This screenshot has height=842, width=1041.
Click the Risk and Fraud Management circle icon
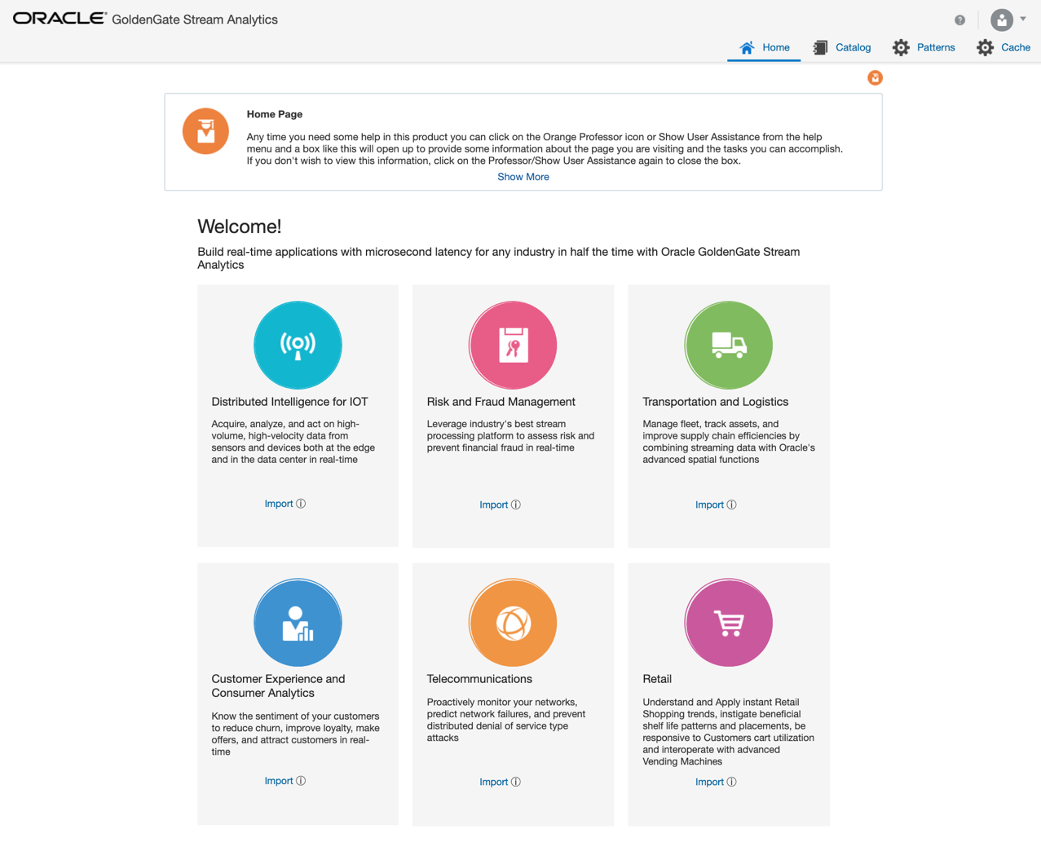point(513,345)
